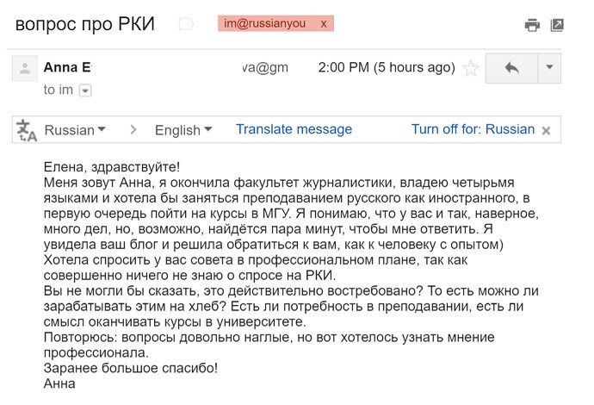Image resolution: width=594 pixels, height=405 pixels.
Task: Dismiss the translation bar with the X
Action: (546, 131)
